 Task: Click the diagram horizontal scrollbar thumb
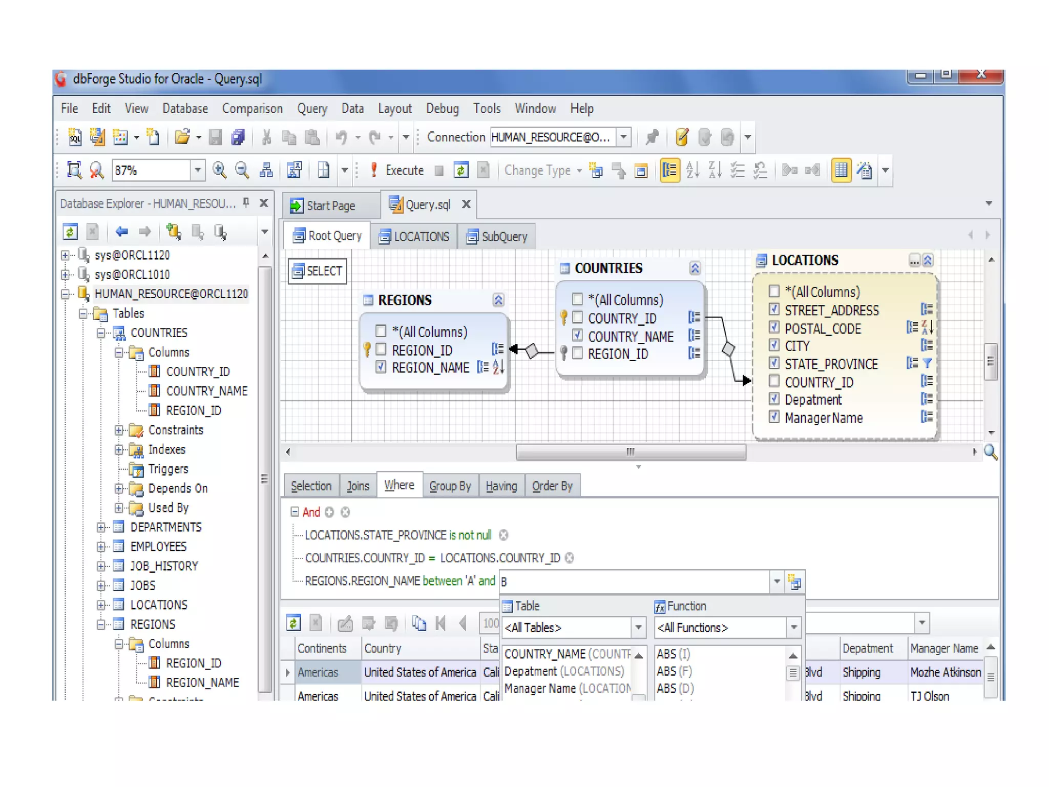point(631,451)
